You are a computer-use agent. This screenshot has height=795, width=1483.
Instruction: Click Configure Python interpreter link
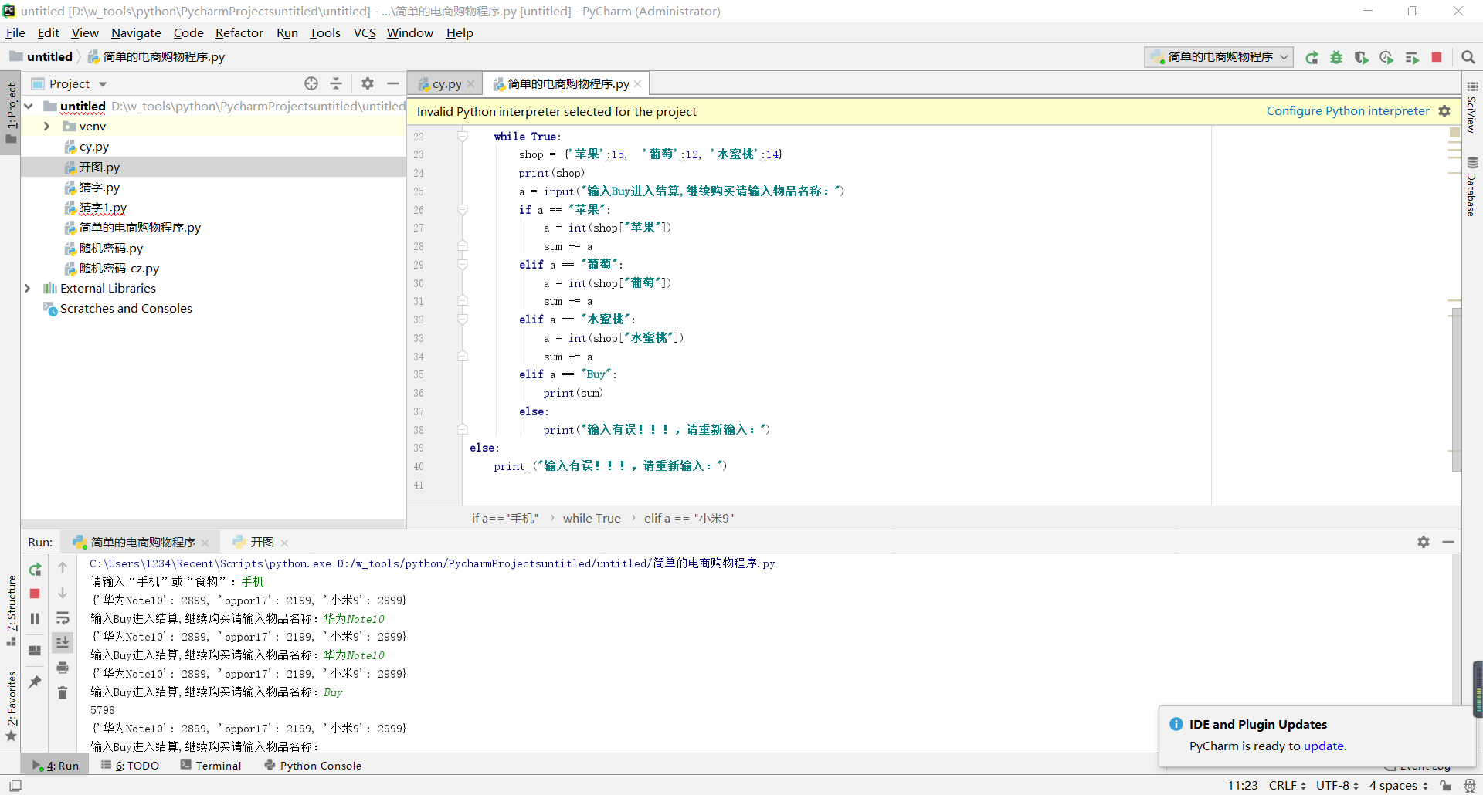1347,111
